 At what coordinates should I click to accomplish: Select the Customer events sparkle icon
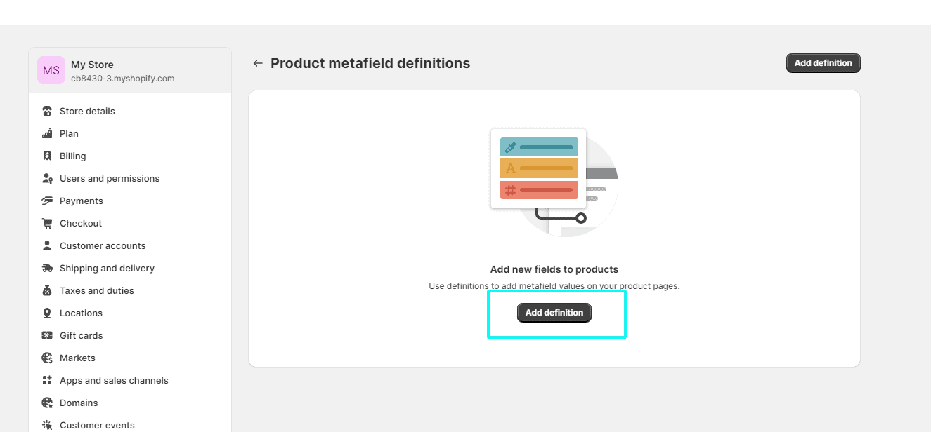tap(47, 425)
